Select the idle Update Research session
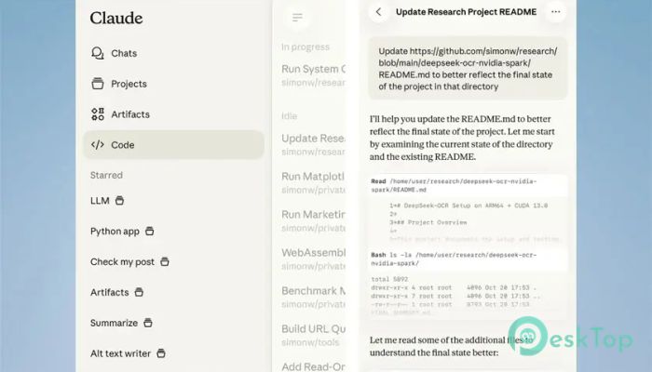The width and height of the screenshot is (652, 372). click(x=313, y=144)
